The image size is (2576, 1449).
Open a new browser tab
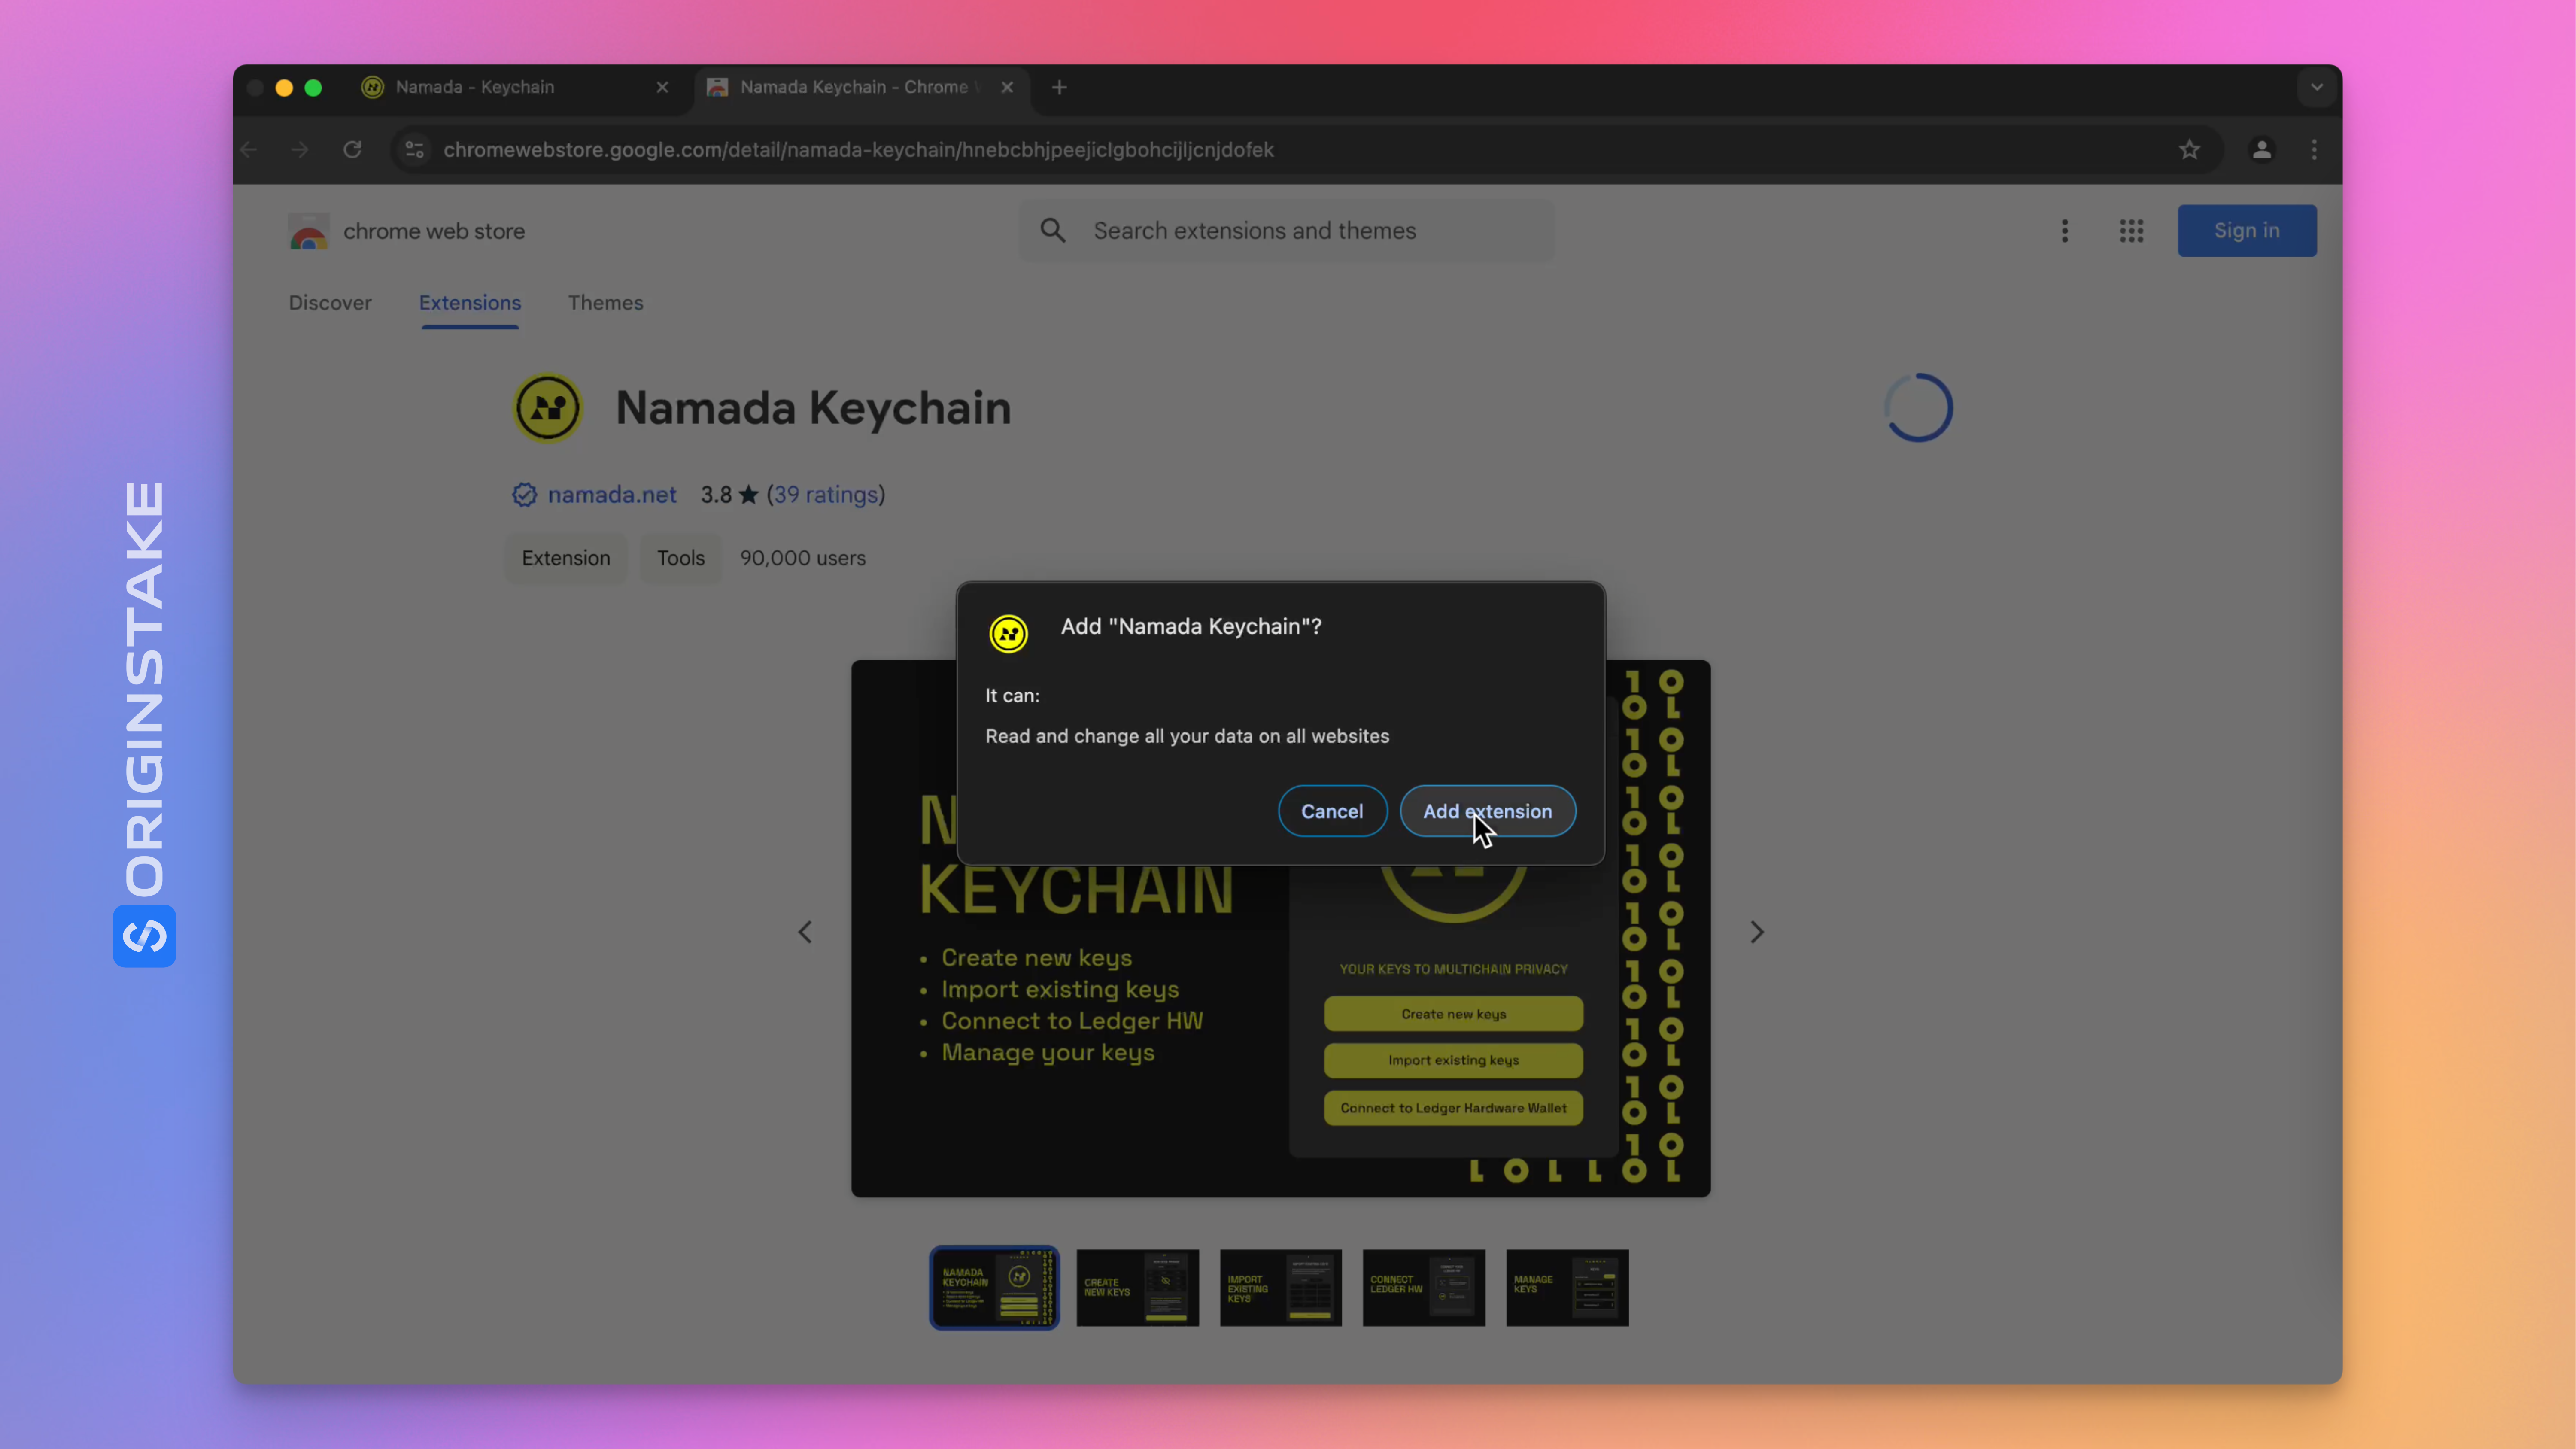(1059, 87)
